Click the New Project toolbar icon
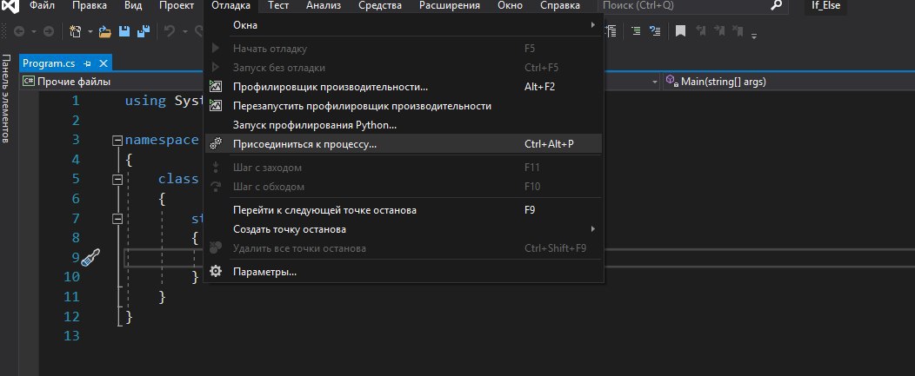The image size is (915, 376). click(x=76, y=31)
